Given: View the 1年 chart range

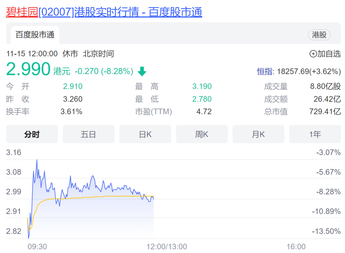Looking at the screenshot, I should 315,134.
